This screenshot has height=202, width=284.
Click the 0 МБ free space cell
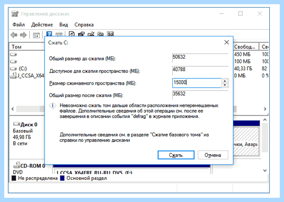[240, 76]
